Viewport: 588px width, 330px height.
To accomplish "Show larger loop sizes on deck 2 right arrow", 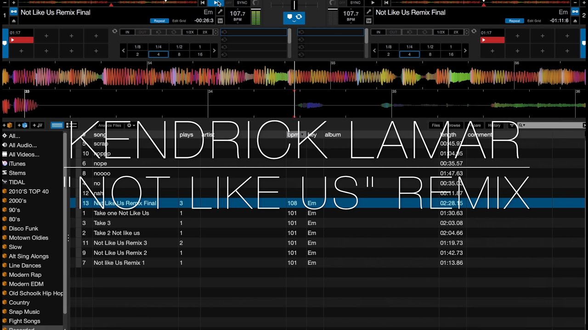I will click(x=465, y=50).
